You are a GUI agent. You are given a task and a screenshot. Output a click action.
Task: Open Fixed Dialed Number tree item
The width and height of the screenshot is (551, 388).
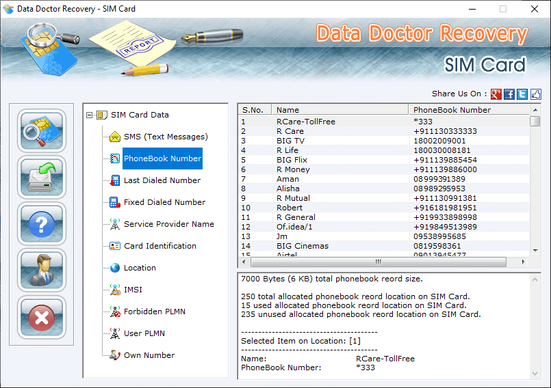(164, 202)
